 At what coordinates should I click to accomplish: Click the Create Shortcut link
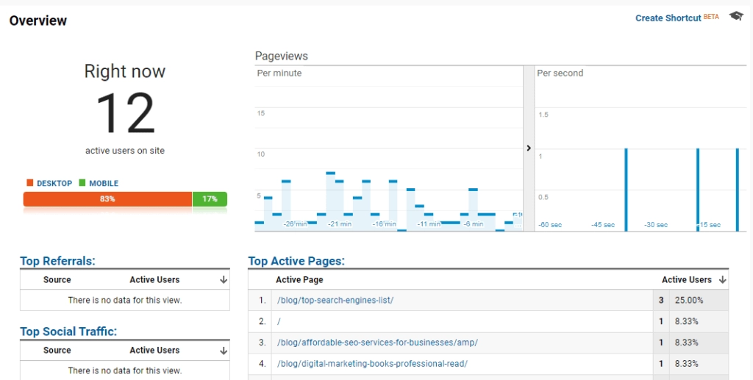pos(668,18)
